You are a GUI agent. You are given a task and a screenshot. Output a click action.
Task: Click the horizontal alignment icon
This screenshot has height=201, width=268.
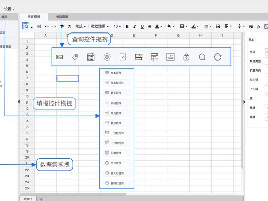click(x=226, y=26)
